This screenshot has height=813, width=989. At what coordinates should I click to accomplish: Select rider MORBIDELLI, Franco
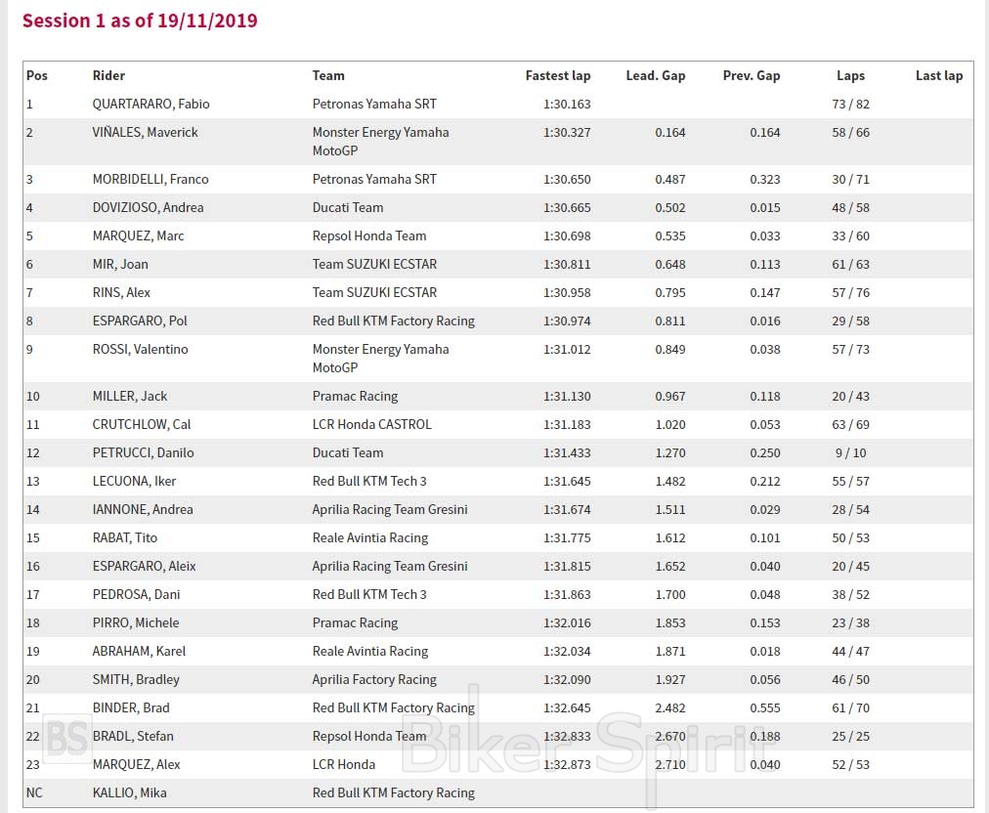[x=150, y=179]
